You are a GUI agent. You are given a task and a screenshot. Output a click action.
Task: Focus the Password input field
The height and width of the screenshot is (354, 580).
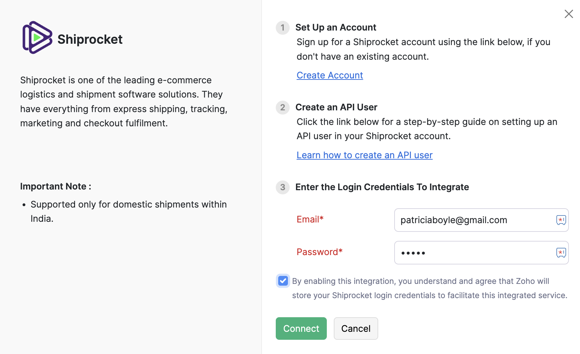[x=469, y=253]
